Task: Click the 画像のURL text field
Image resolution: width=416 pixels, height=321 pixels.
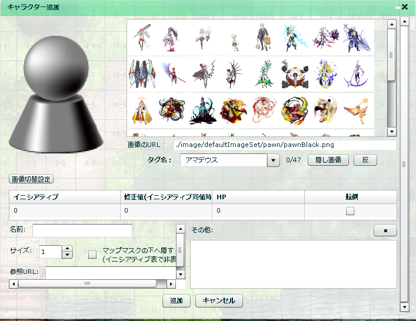Action: 285,145
